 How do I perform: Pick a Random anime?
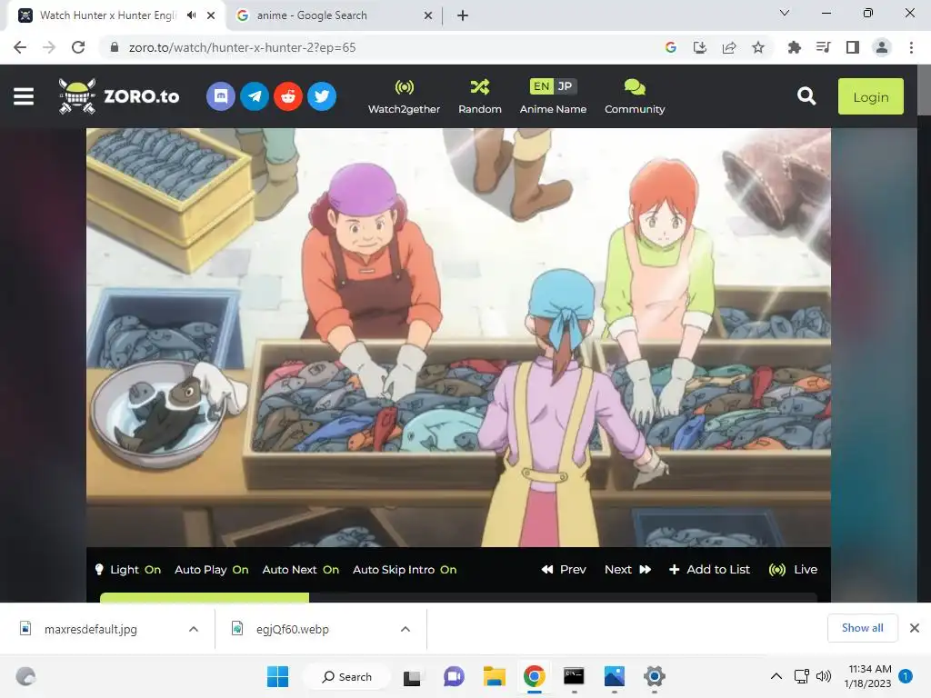pyautogui.click(x=480, y=96)
